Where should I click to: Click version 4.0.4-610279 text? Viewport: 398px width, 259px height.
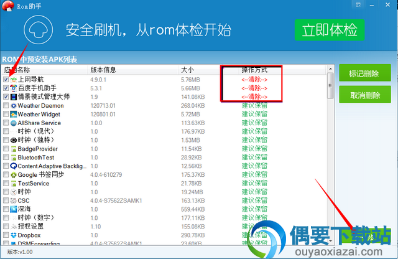(x=106, y=175)
